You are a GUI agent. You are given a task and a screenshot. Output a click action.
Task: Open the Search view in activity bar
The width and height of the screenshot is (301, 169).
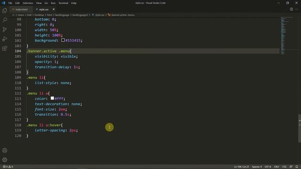(5, 20)
